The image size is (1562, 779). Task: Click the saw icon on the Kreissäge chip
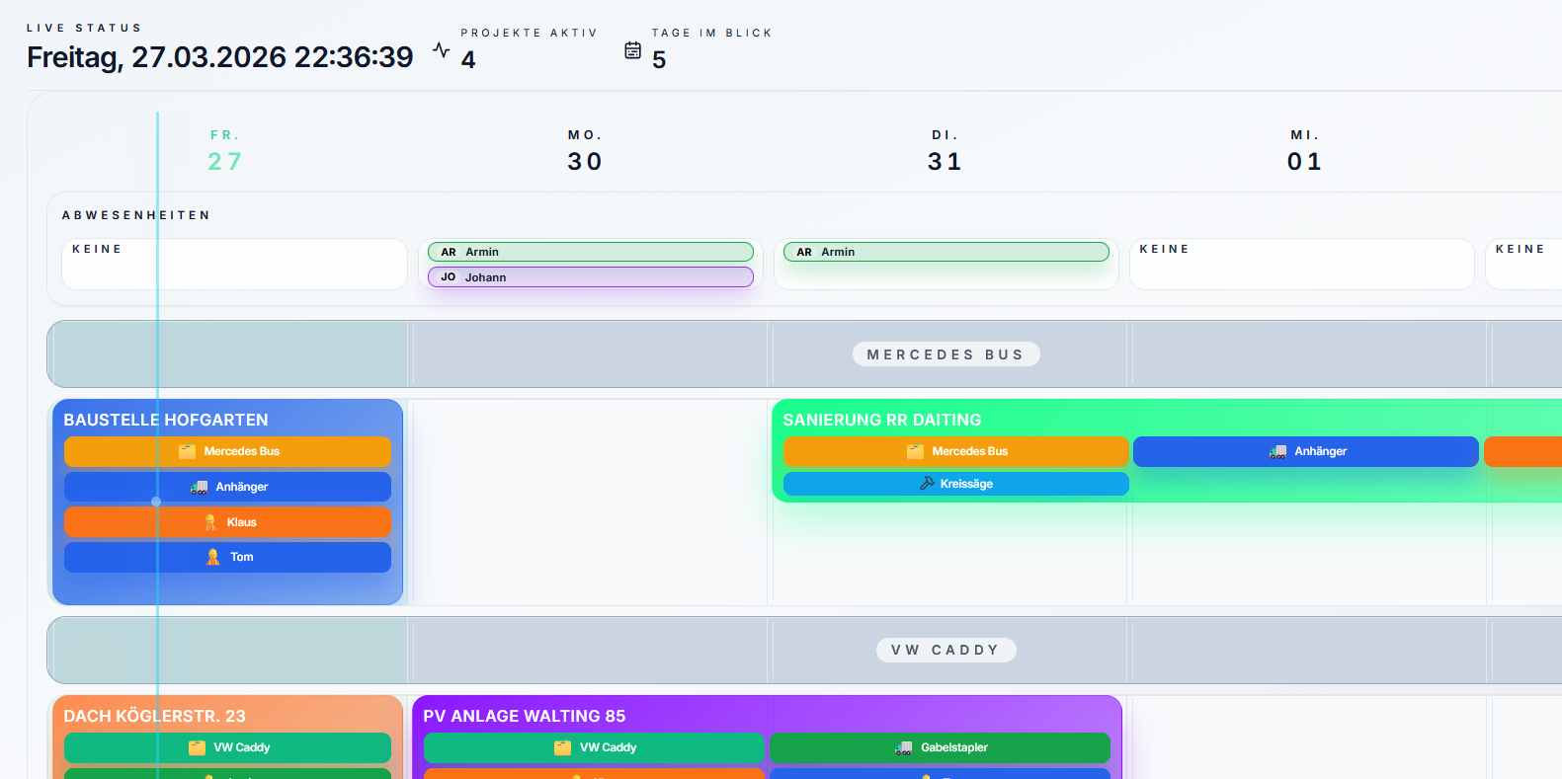(927, 484)
